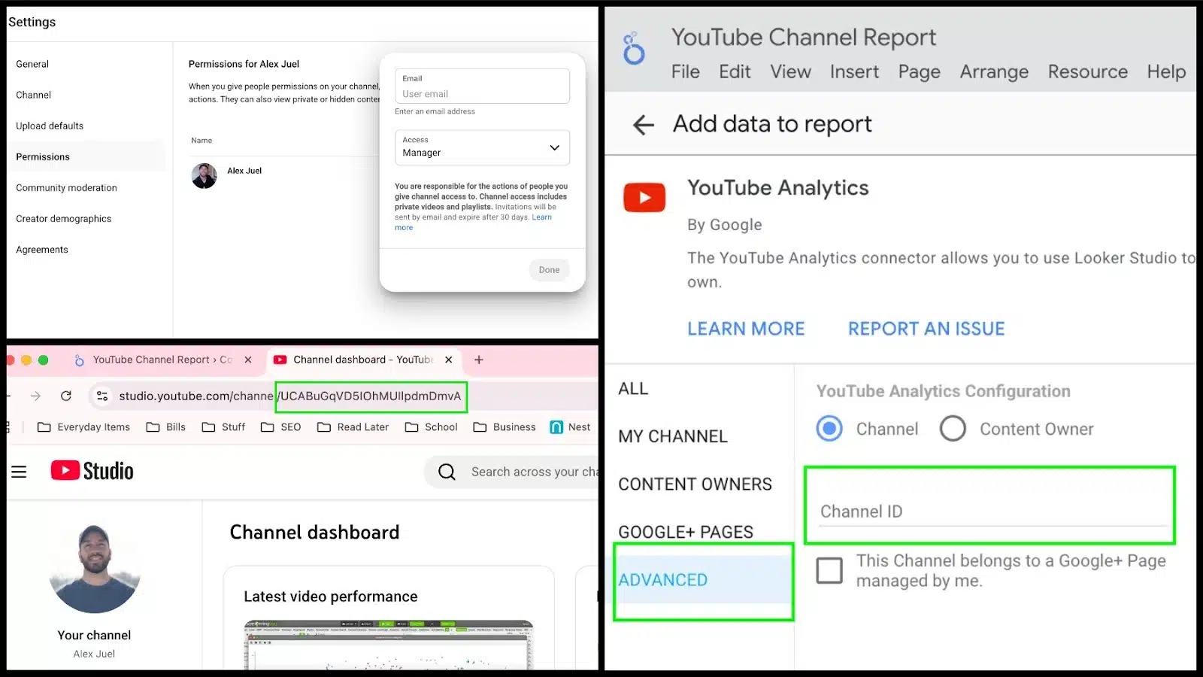Switch to YouTube Channel Report browser tab
Screen dimensions: 1203x677
click(162, 360)
